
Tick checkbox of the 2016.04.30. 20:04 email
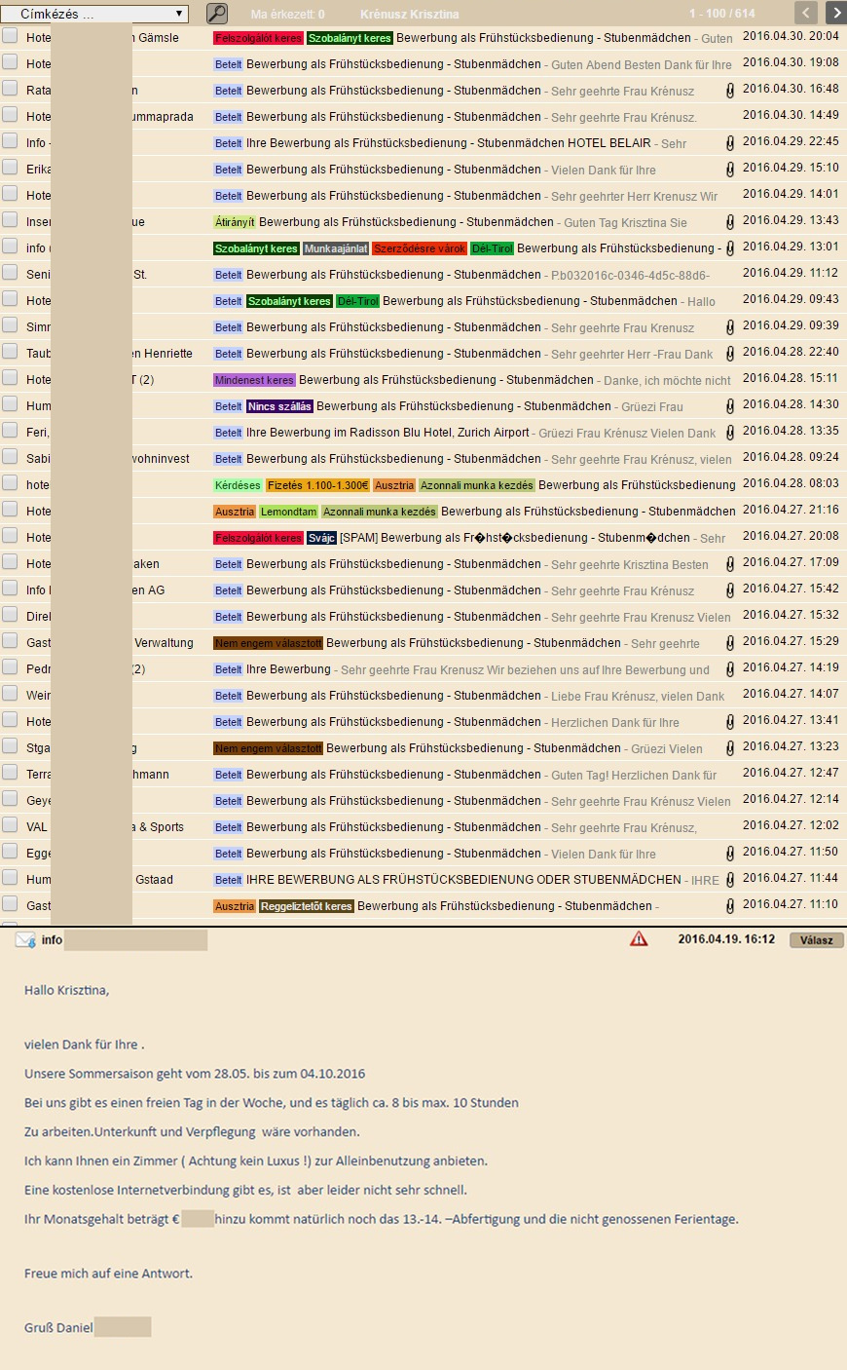pos(10,36)
